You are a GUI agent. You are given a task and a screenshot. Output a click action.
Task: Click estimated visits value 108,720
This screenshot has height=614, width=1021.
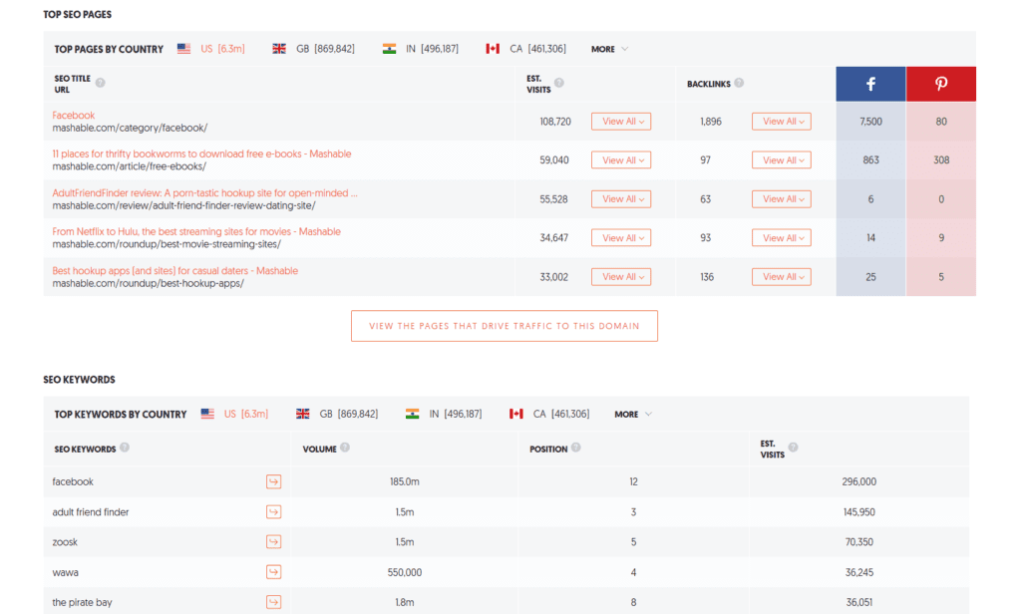click(x=555, y=122)
